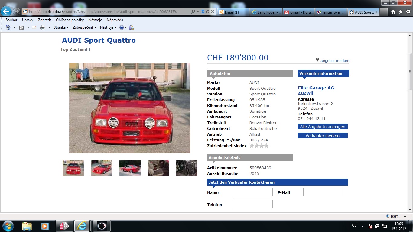Click the E-Mail input field
This screenshot has height=232, width=413.
pyautogui.click(x=323, y=192)
